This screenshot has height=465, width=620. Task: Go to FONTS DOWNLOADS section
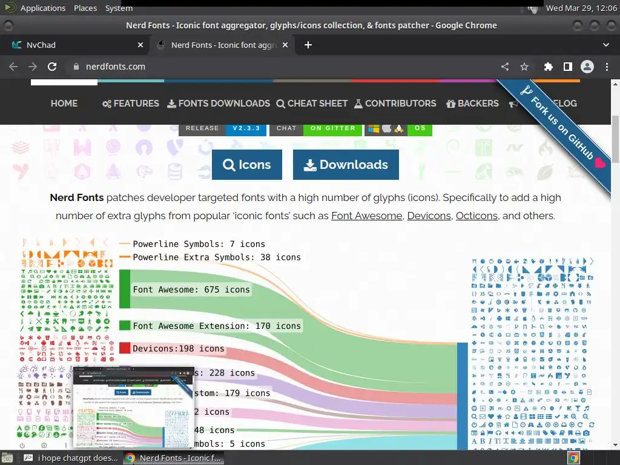click(219, 104)
